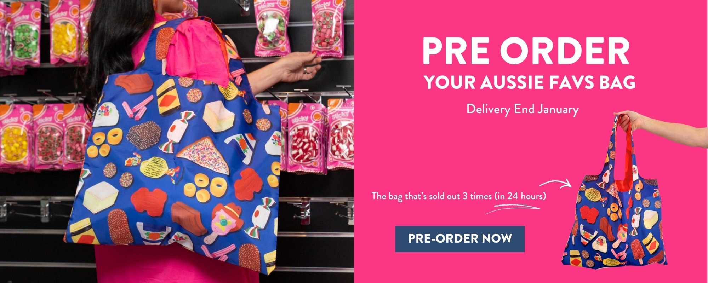Click the Delivery End January text
This screenshot has width=708, height=283.
coord(523,109)
